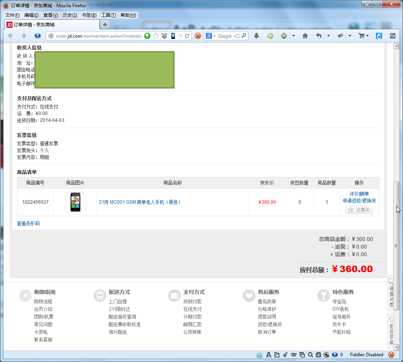Open the downloads arrow icon
Viewport: 403px width, 362px height.
(256, 36)
